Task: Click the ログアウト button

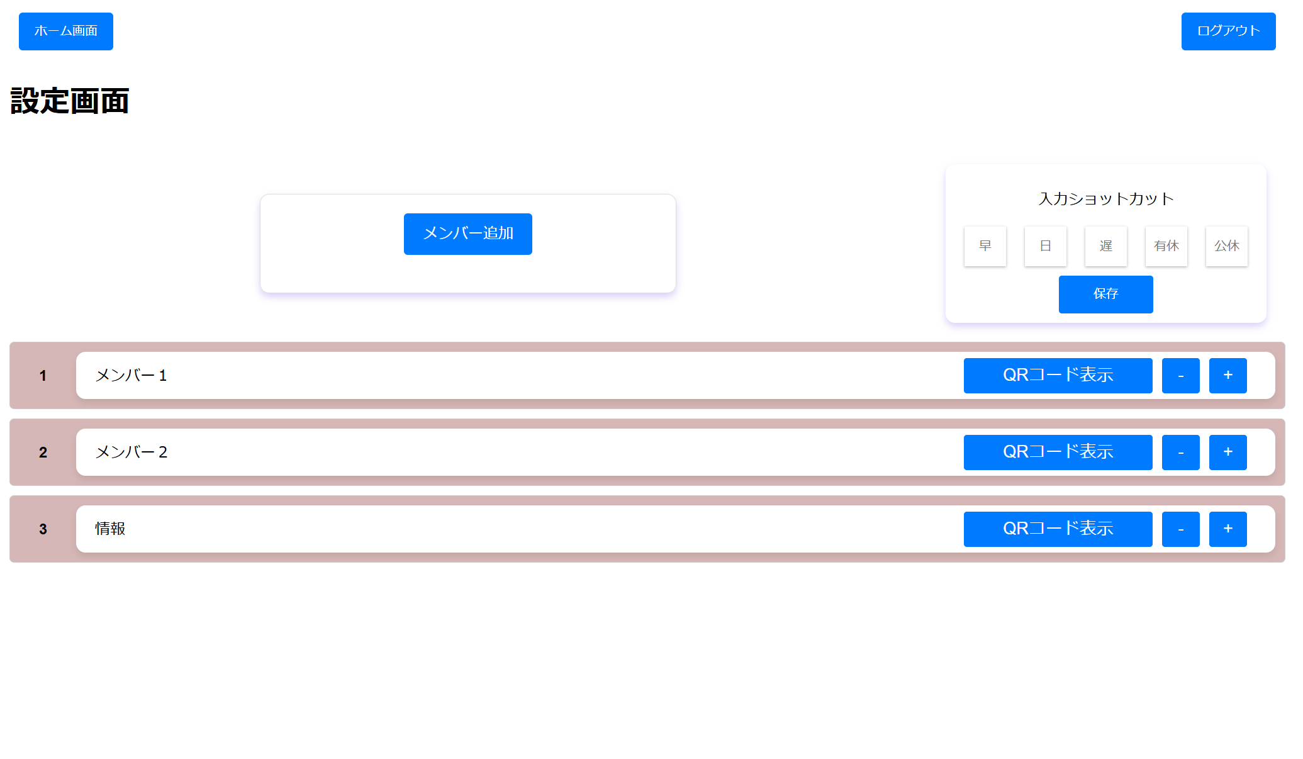Action: [x=1228, y=31]
